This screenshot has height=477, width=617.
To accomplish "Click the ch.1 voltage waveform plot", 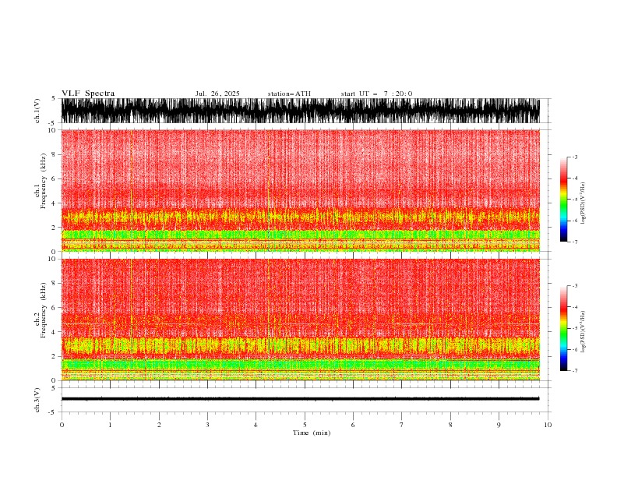I will (301, 111).
